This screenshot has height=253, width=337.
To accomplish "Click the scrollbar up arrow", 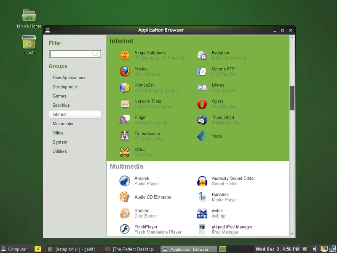I will click(x=292, y=38).
